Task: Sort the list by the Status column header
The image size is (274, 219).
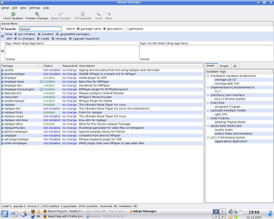Action: point(48,66)
